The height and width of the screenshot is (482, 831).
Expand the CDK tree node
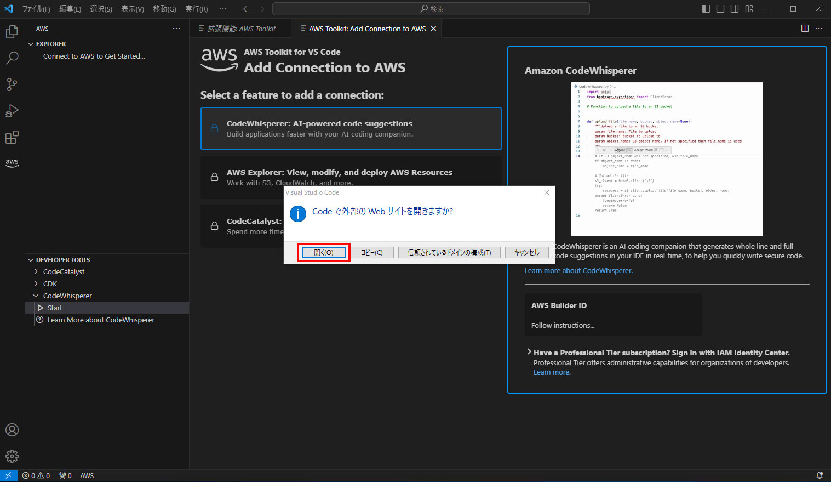[x=36, y=283]
